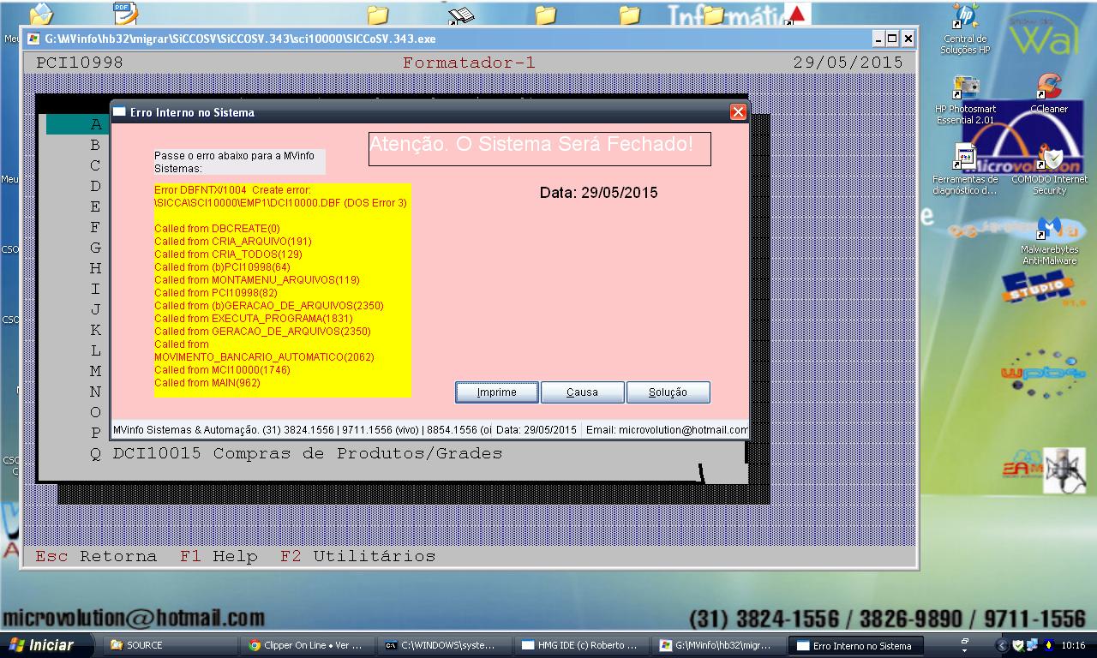Image resolution: width=1097 pixels, height=658 pixels.
Task: Click the Error DBFNTX/1004 Create error line
Action: (232, 189)
